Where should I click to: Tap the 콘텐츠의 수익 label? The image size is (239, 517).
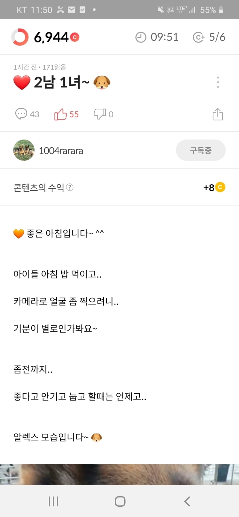[x=39, y=187]
